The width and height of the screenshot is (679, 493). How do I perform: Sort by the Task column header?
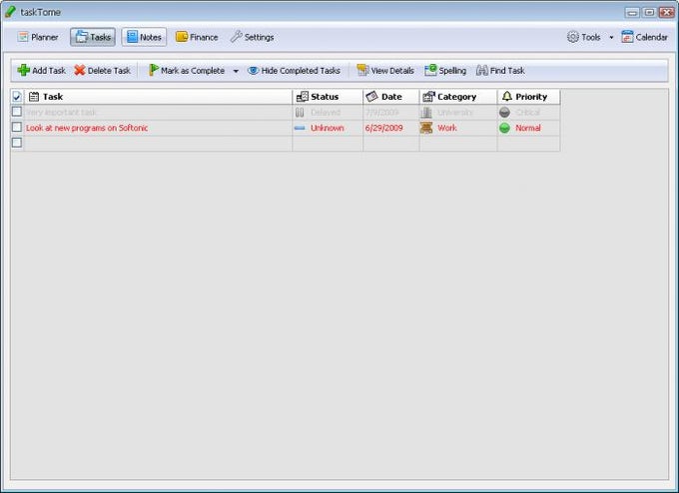(159, 97)
